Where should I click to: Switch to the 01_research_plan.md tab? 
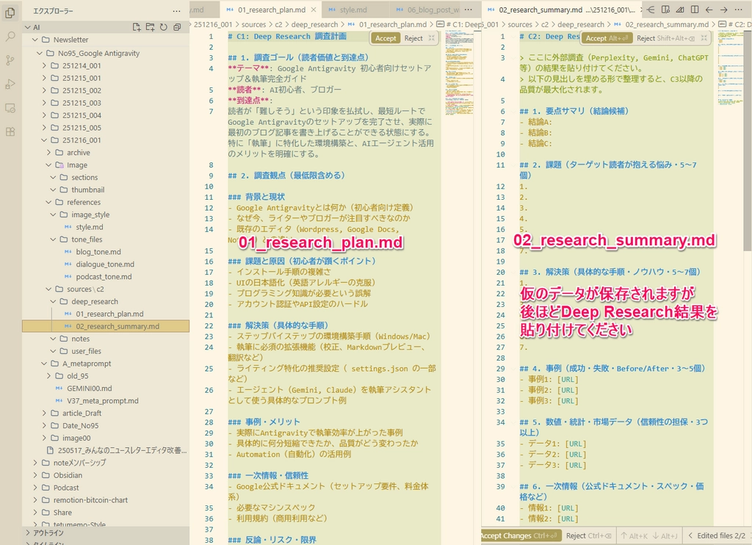click(x=272, y=10)
